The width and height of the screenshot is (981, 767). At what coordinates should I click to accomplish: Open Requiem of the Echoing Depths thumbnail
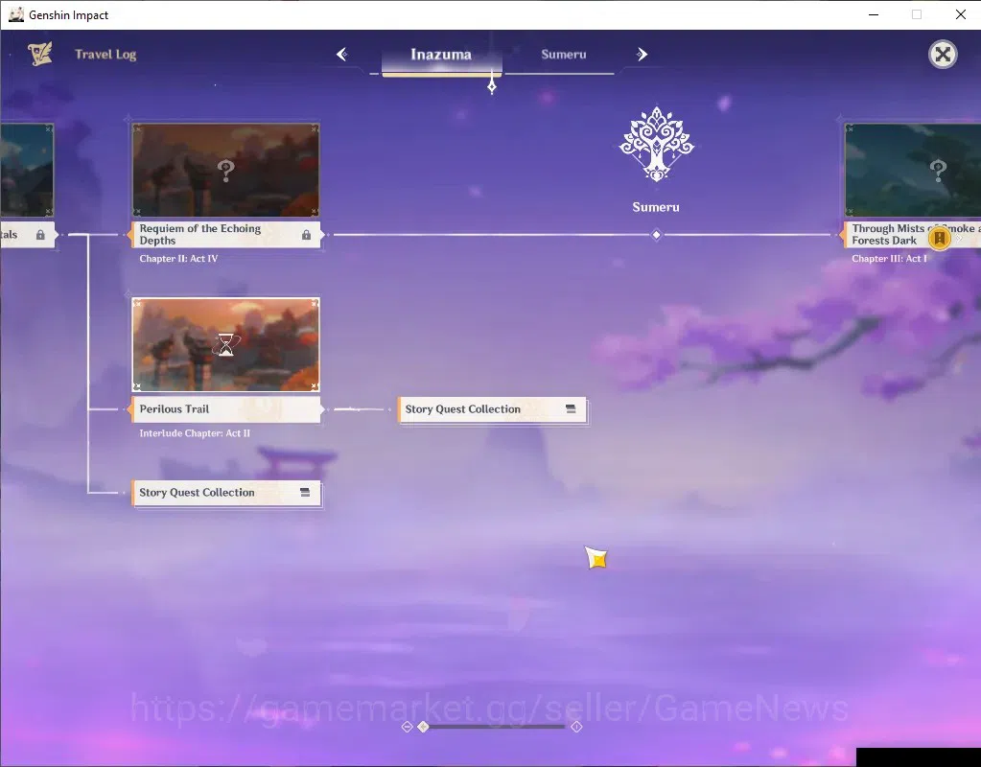coord(226,170)
